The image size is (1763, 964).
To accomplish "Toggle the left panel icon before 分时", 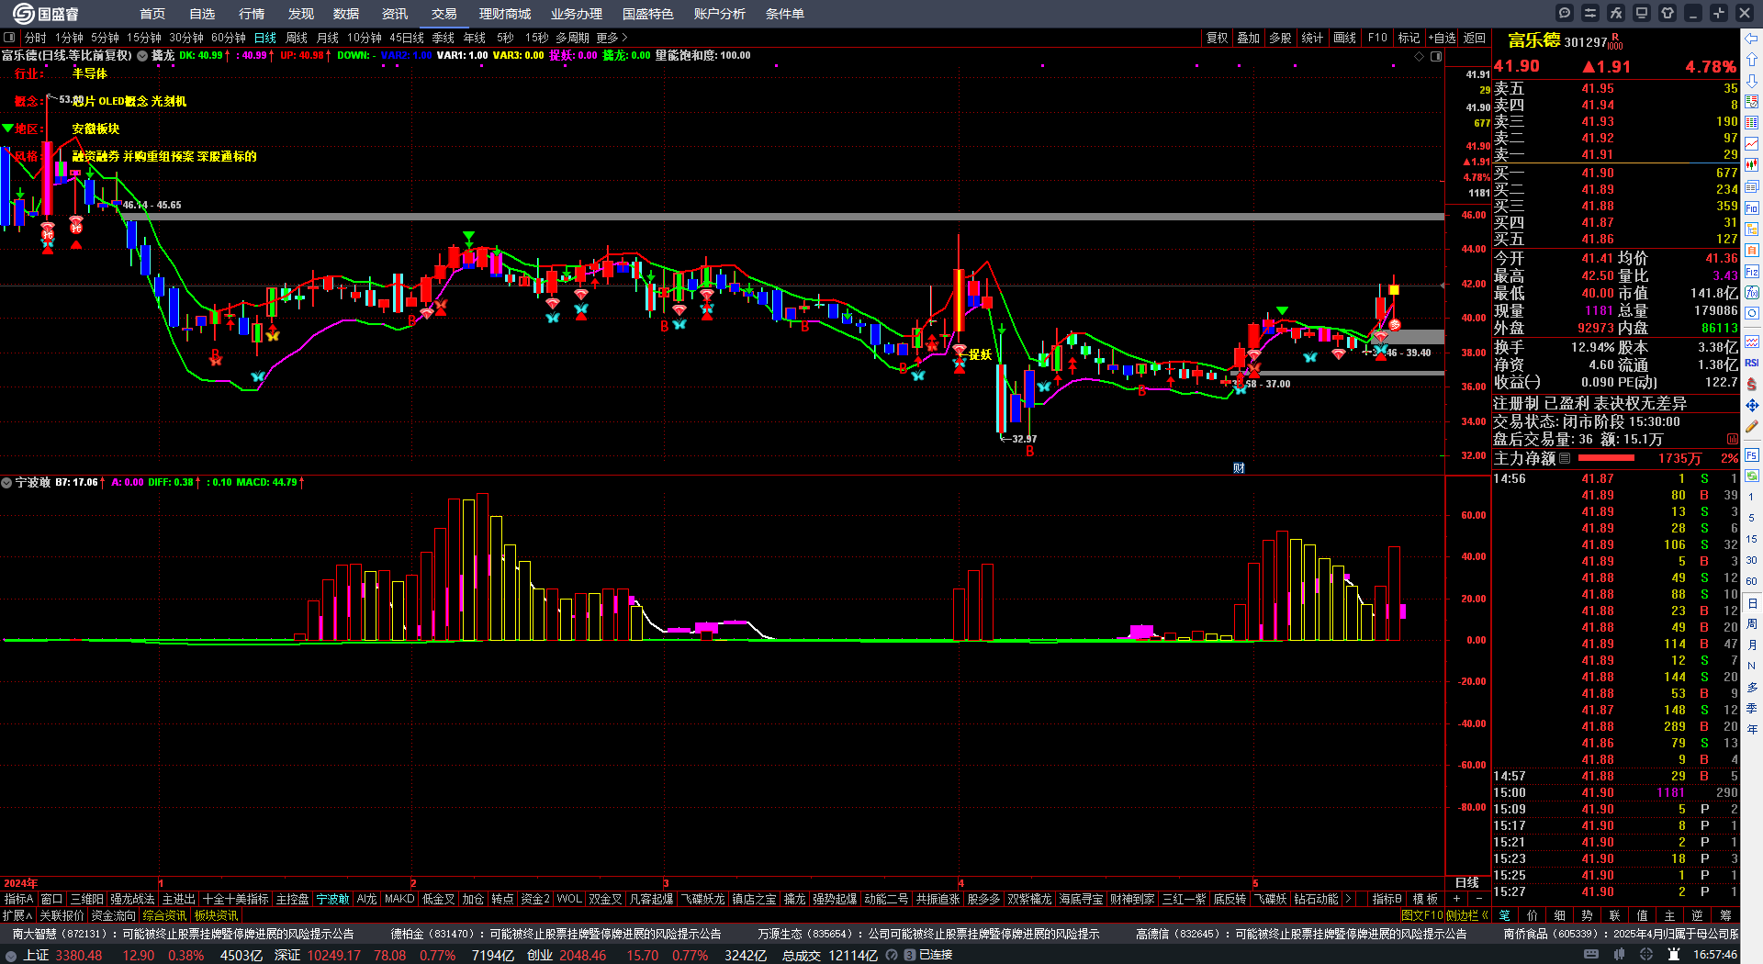I will (9, 38).
